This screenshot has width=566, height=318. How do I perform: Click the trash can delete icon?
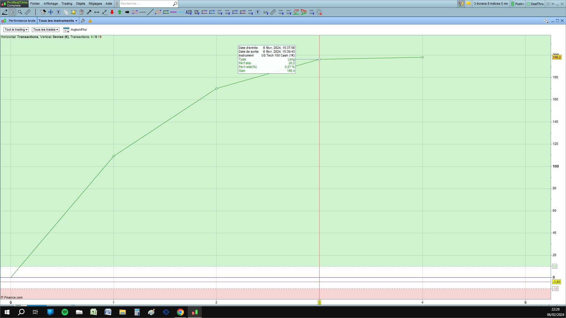click(x=81, y=12)
